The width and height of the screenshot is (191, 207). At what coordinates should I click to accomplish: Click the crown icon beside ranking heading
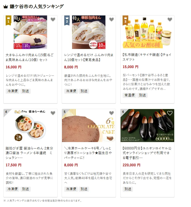pos(6,6)
